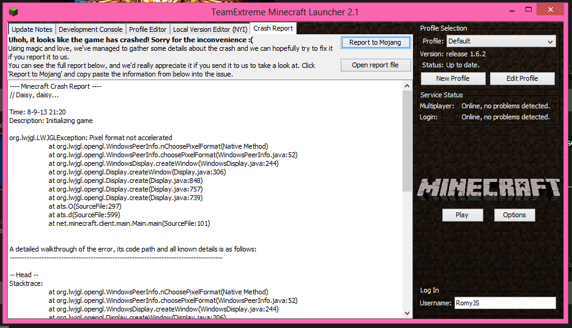
Task: Click the "Description: Initializing game" line
Action: coord(51,121)
